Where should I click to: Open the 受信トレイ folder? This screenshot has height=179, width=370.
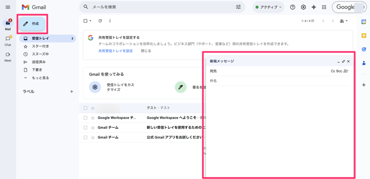[x=48, y=38]
